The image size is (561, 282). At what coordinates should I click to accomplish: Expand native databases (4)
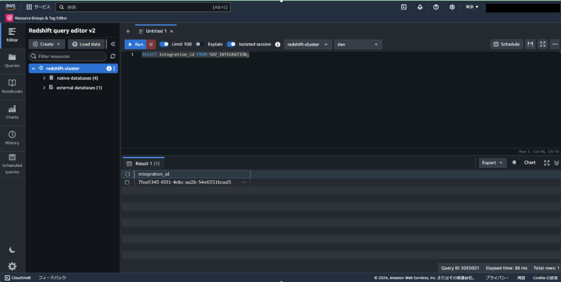click(x=44, y=78)
